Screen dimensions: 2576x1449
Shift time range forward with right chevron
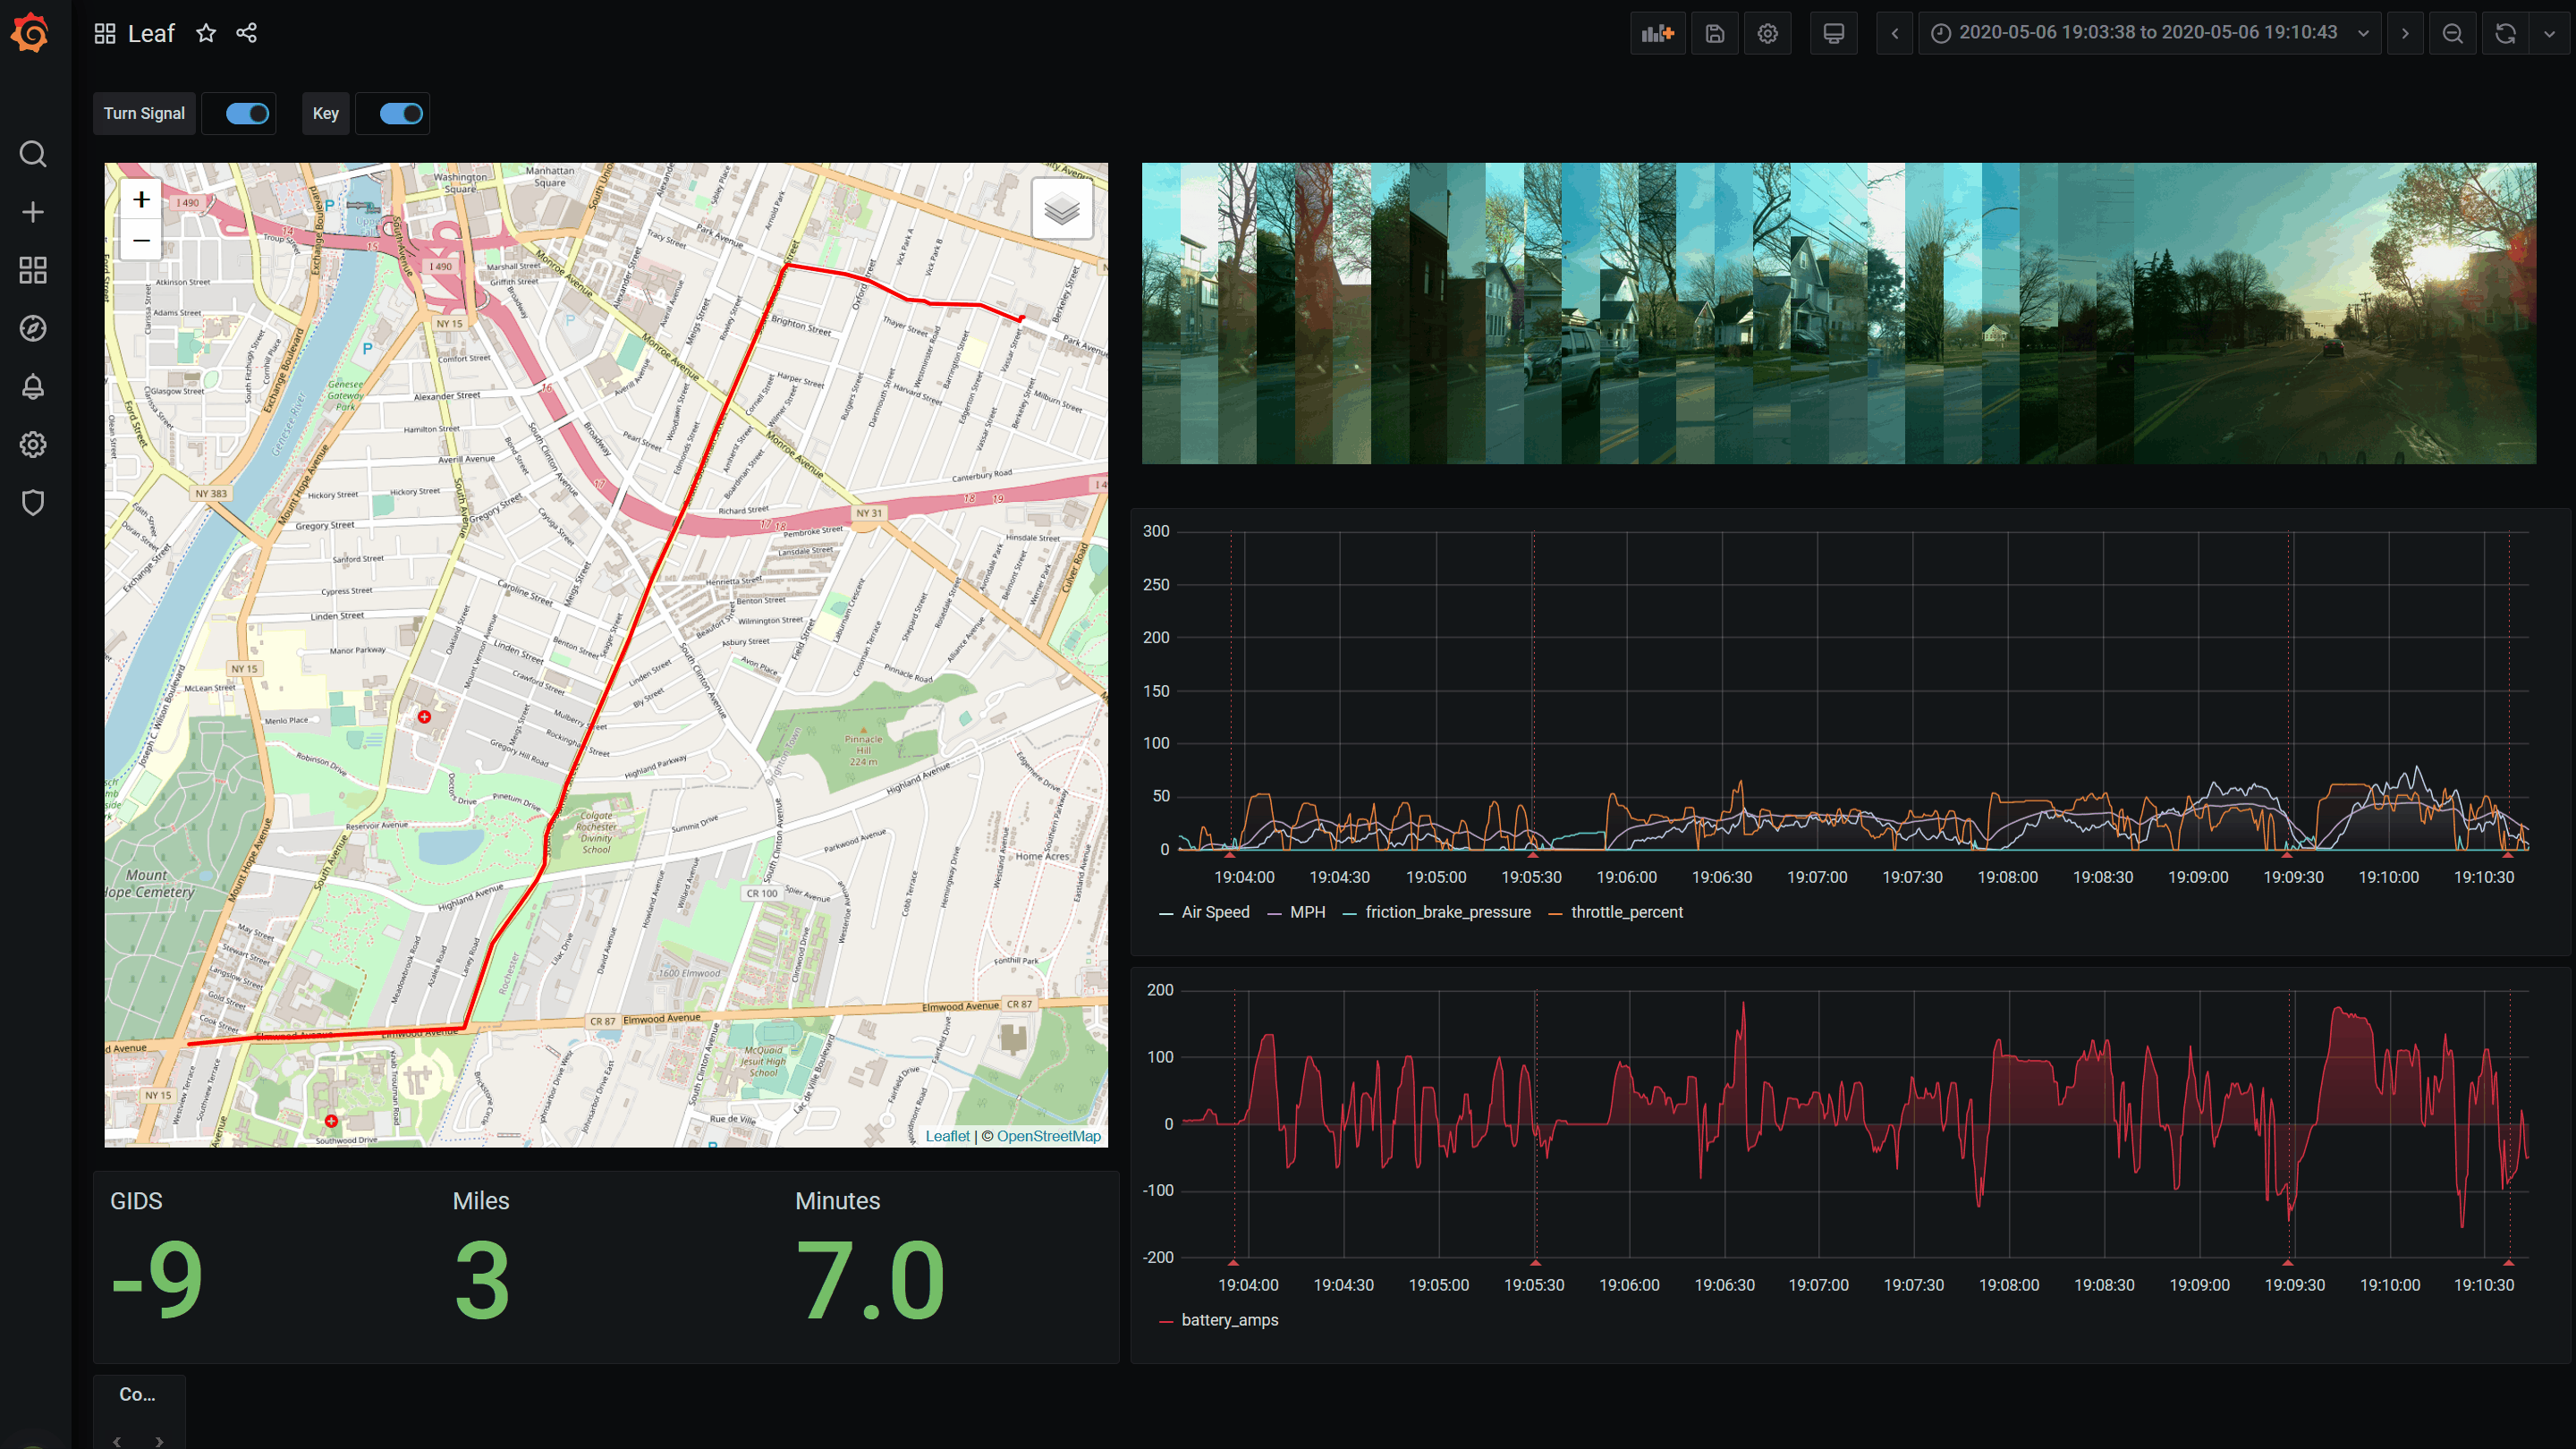point(2405,33)
